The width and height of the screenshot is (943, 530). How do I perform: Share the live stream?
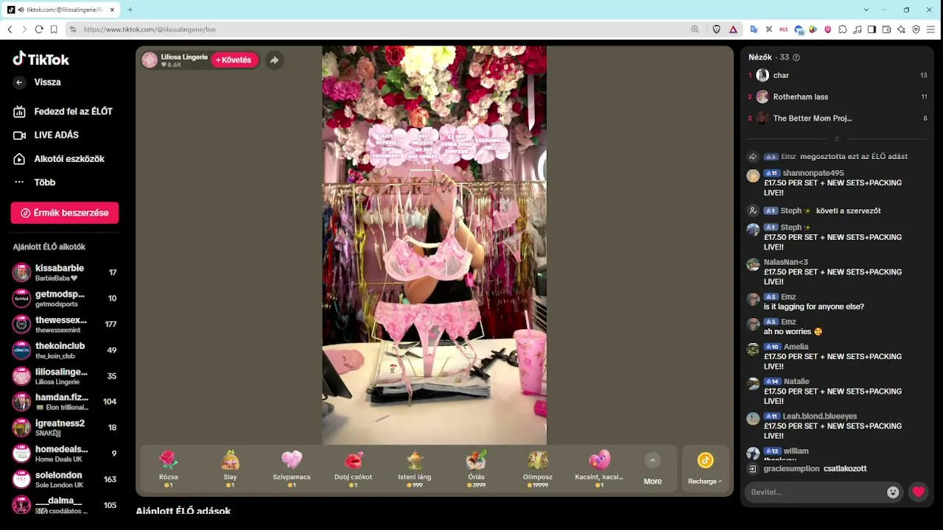[274, 60]
